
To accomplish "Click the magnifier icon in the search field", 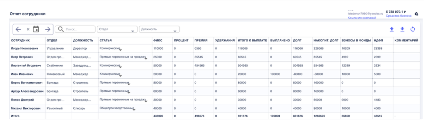I will 61,29.
